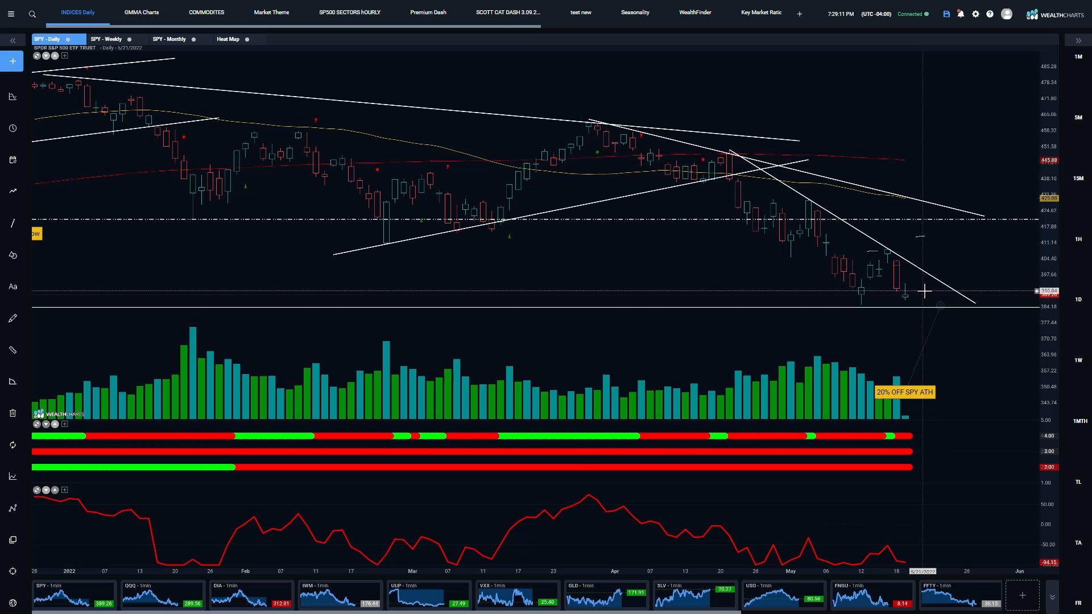
Task: Open the Key Market Ratio workspace tab
Action: coord(761,13)
